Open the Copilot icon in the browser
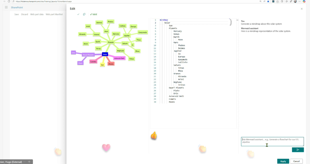Viewport: 310px width, 164px height. click(x=304, y=2)
